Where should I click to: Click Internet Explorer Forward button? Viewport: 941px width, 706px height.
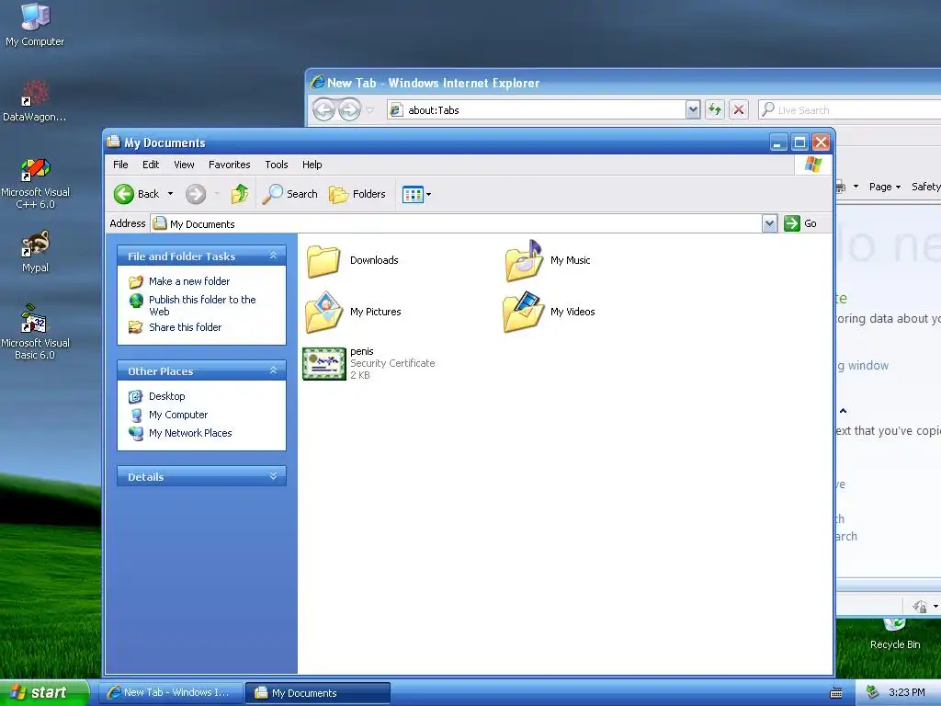point(349,110)
